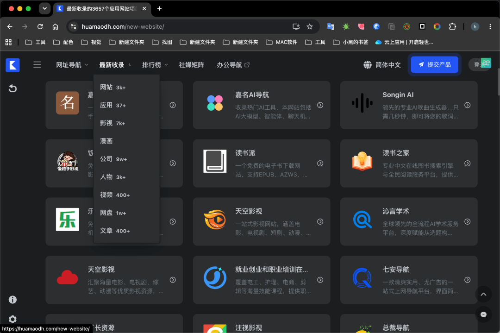The image size is (500, 333).
Task: Click the arrow on 沁言学术 card
Action: 468,221
